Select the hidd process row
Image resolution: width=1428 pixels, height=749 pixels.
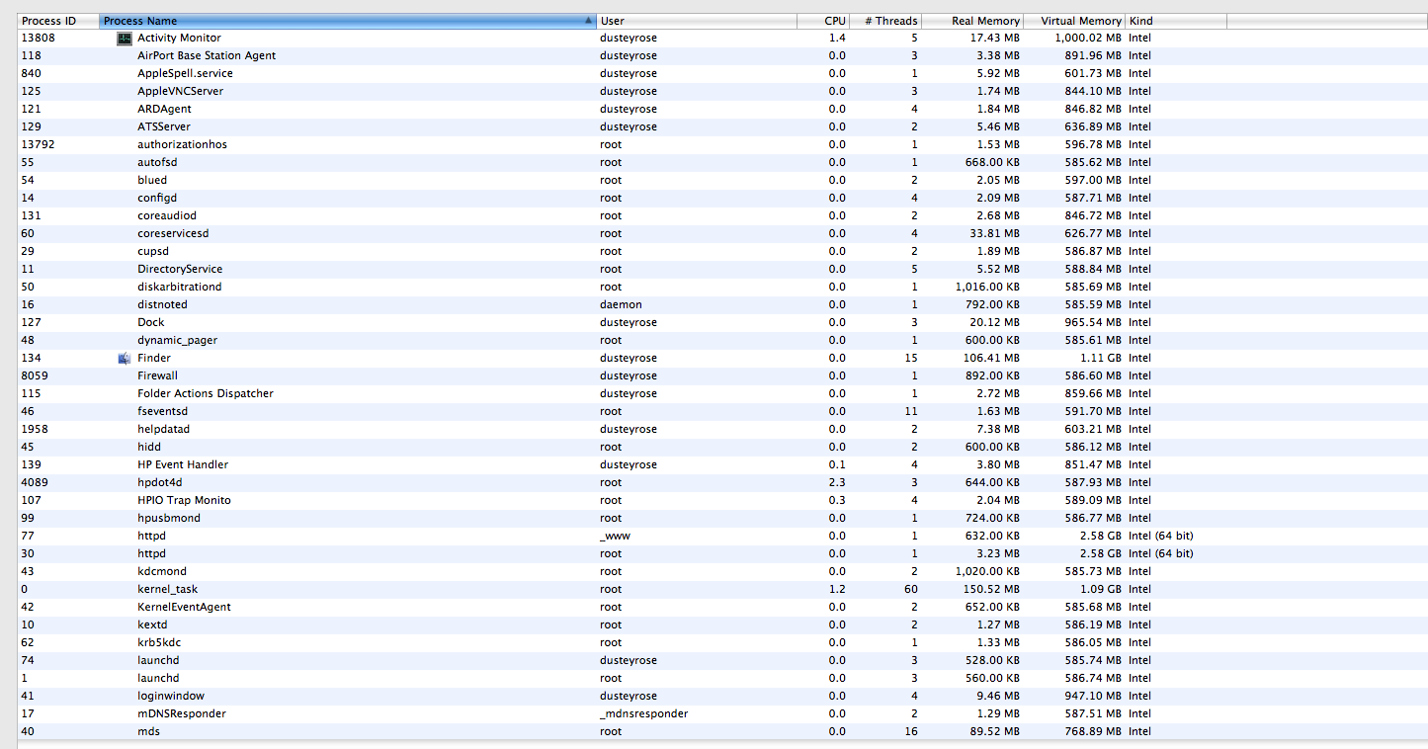(x=722, y=447)
